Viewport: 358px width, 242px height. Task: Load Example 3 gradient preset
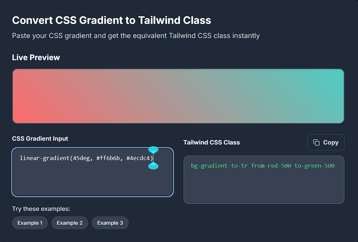click(110, 223)
